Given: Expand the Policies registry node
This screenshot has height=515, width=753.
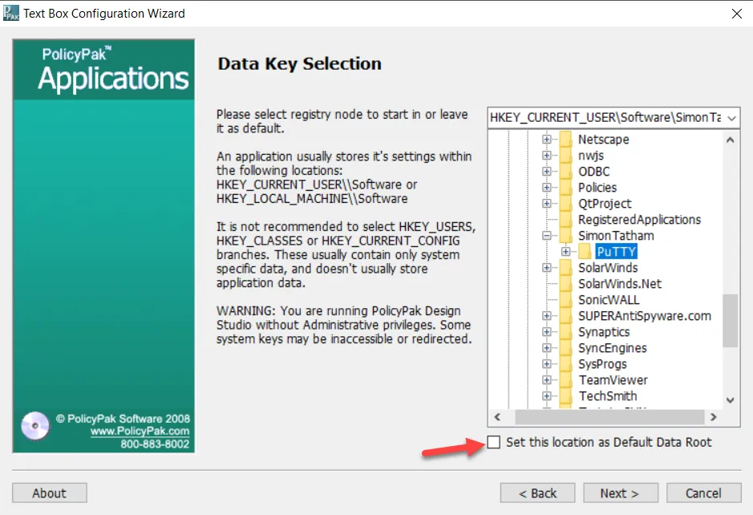Looking at the screenshot, I should tap(546, 188).
